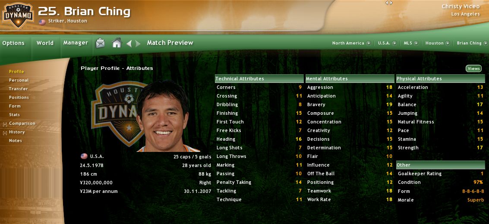Screen dimensions: 489x224
Task: Expand the History sidebar item
Action: 5,133
